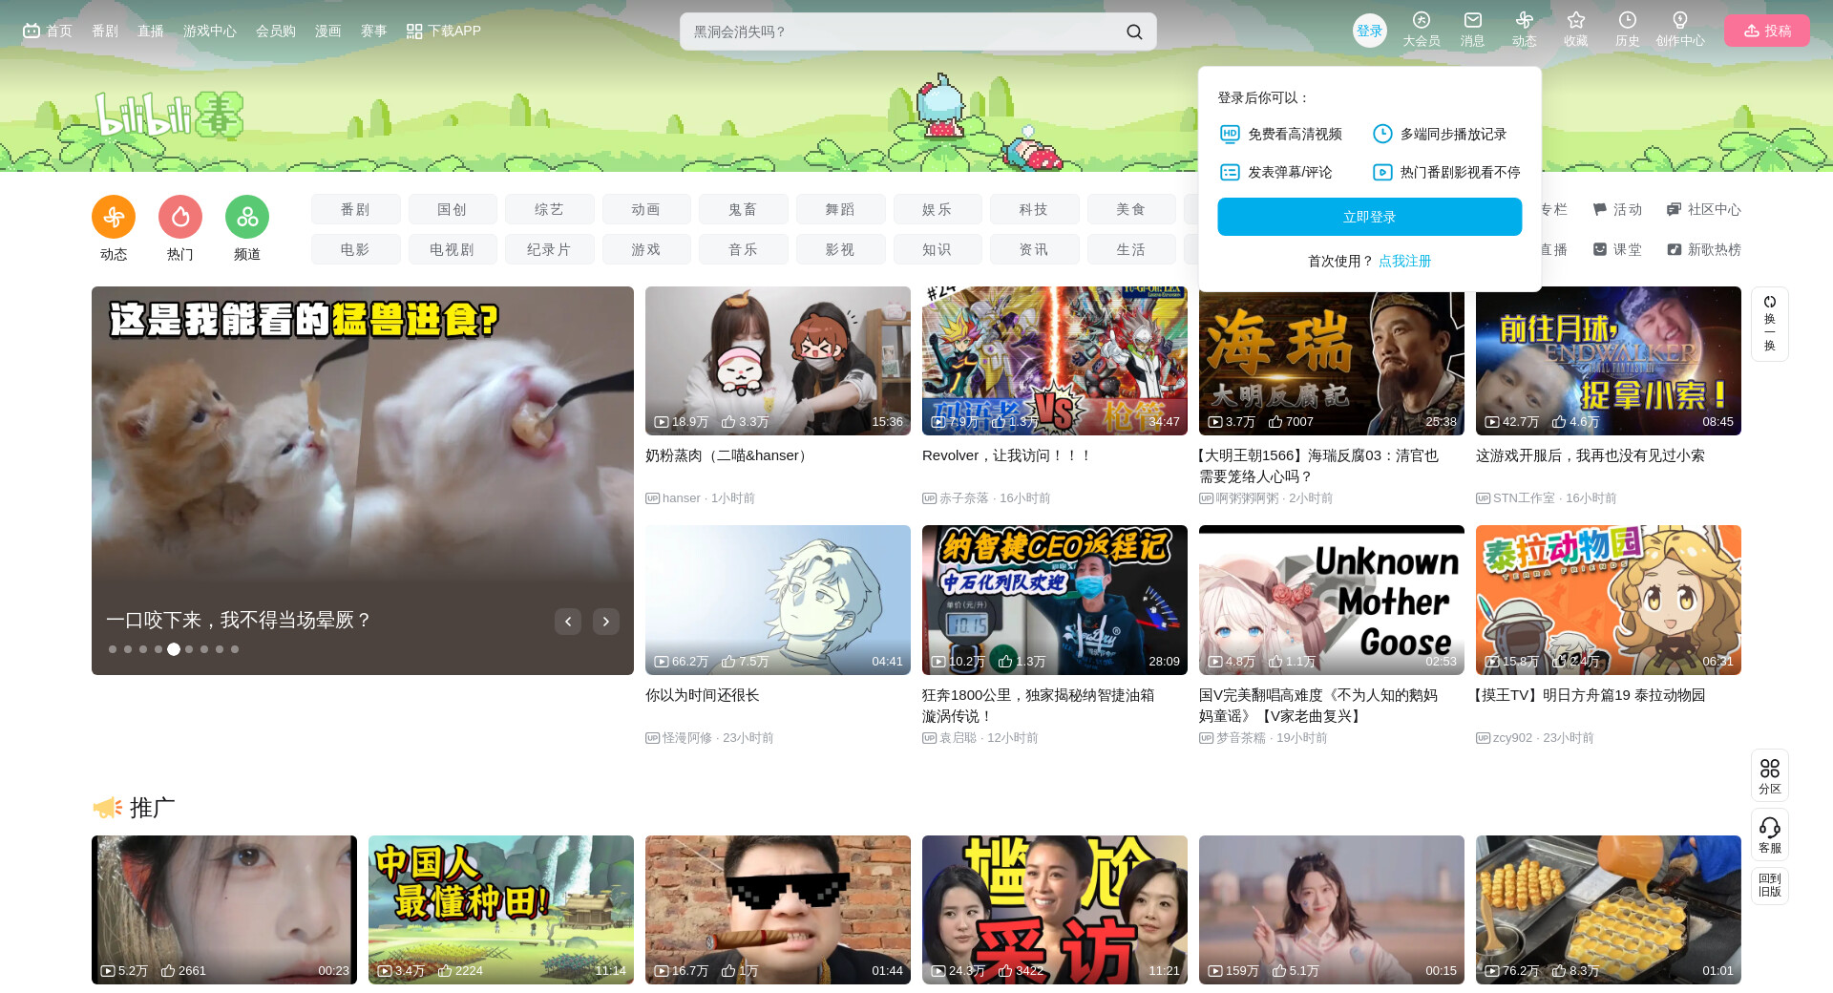Viewport: 1833px width, 993px height.
Task: Click the 社区中心 icon link
Action: pyautogui.click(x=1704, y=209)
